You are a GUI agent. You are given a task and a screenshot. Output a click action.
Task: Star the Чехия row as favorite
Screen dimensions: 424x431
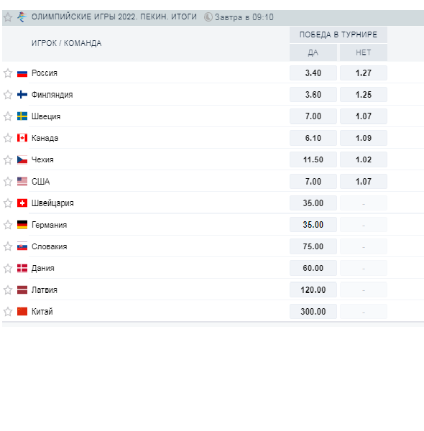[x=8, y=159]
